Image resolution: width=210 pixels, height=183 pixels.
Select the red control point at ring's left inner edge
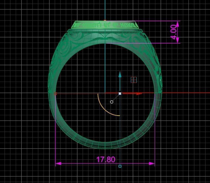pyautogui.click(x=55, y=94)
